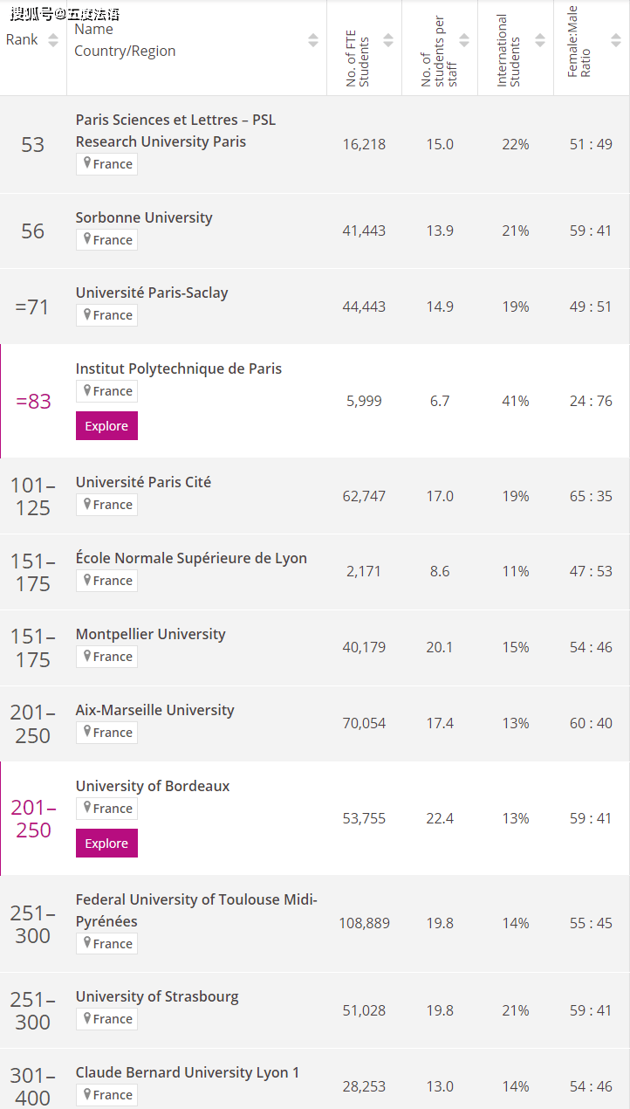Click France tag under Federal University of Toulouse
Screen dimensions: 630x1109
(x=106, y=943)
